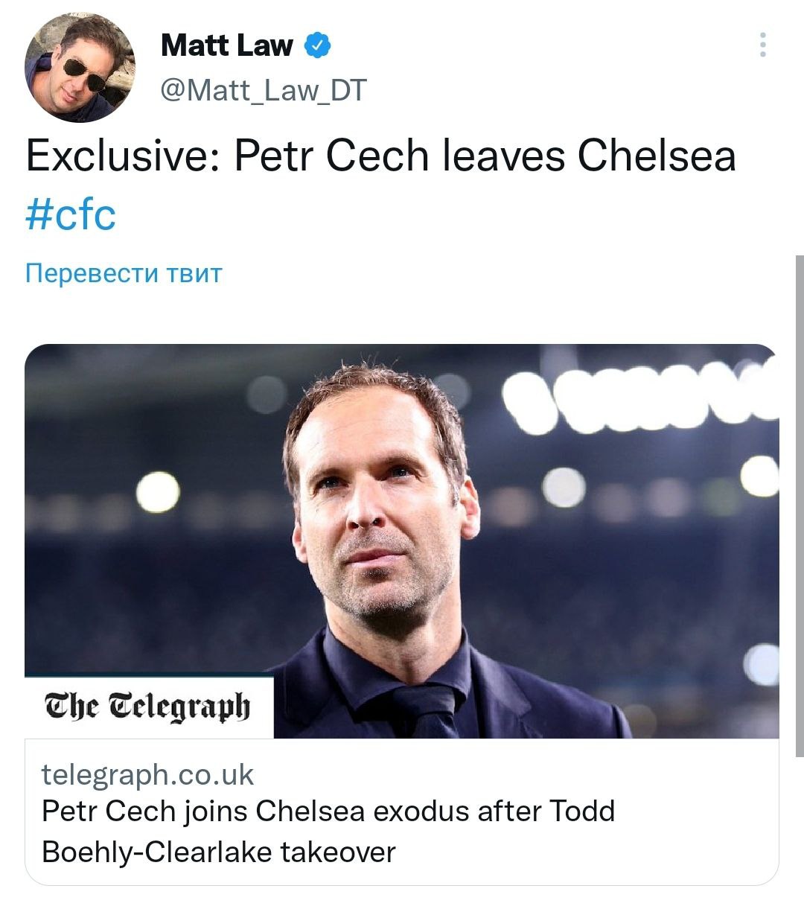Click the blue verified badge
Image resolution: width=804 pixels, height=912 pixels.
point(318,45)
